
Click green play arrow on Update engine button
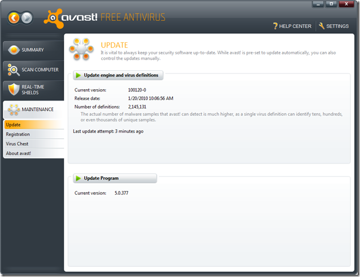click(x=79, y=75)
